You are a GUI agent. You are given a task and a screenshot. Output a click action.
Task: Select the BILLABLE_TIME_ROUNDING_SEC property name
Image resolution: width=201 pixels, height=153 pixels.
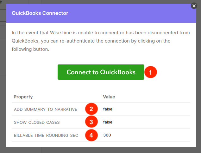point(46,136)
